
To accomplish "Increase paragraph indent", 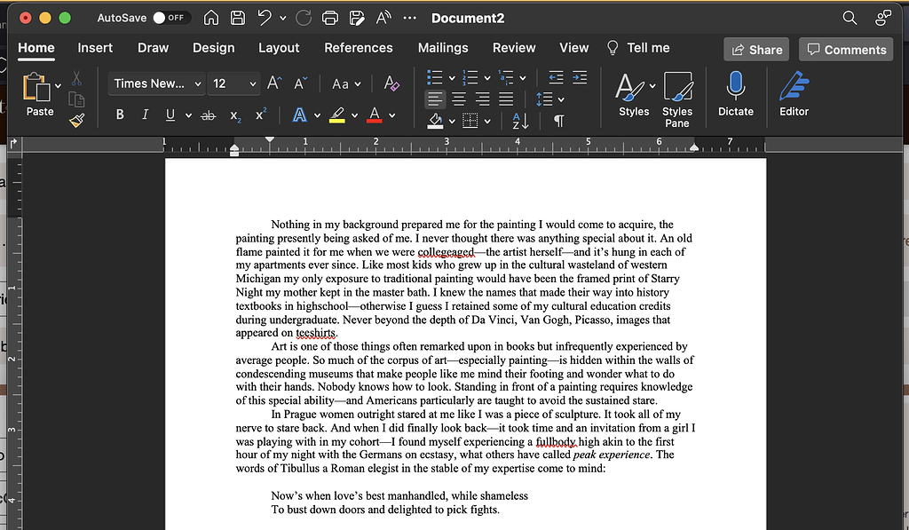I will tap(580, 77).
